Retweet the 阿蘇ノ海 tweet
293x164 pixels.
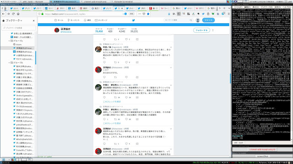115,62
